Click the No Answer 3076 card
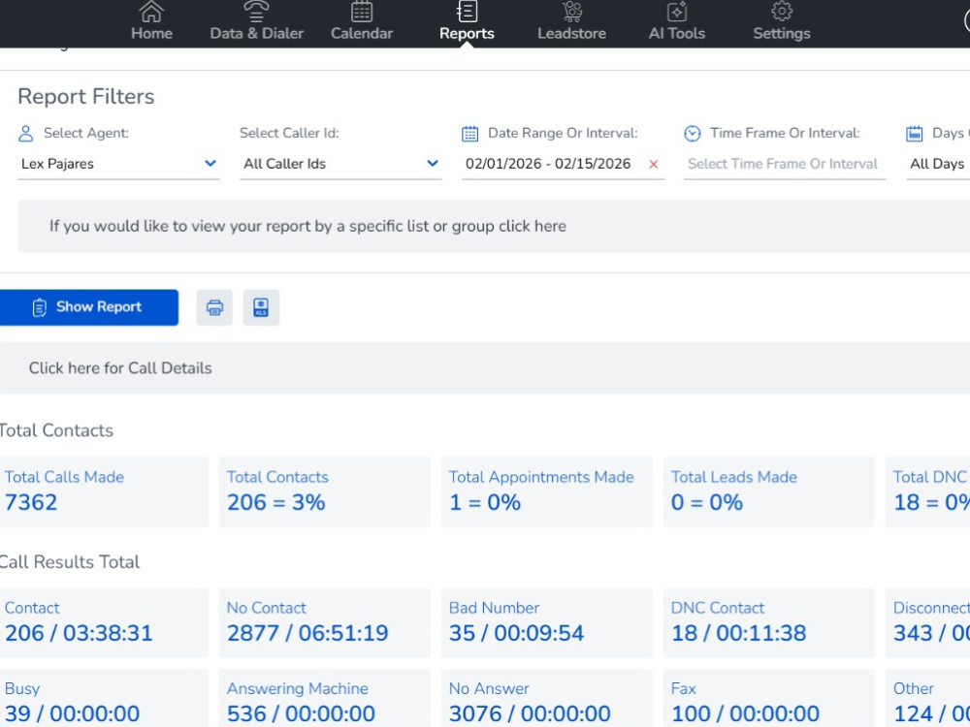Viewport: 970px width, 727px height. tap(547, 698)
